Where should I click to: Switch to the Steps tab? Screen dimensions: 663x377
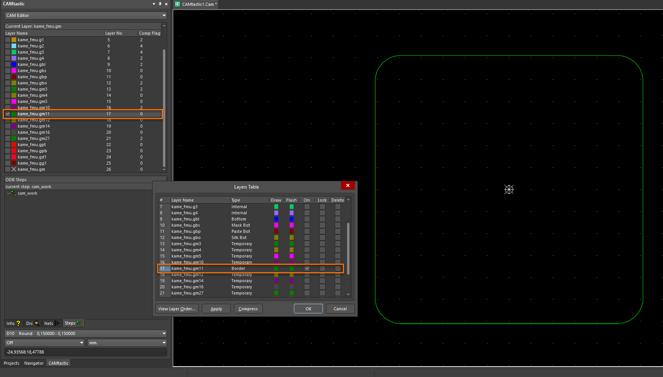(73, 323)
